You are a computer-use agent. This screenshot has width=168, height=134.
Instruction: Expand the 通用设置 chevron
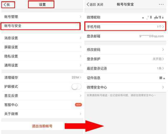[81, 65]
